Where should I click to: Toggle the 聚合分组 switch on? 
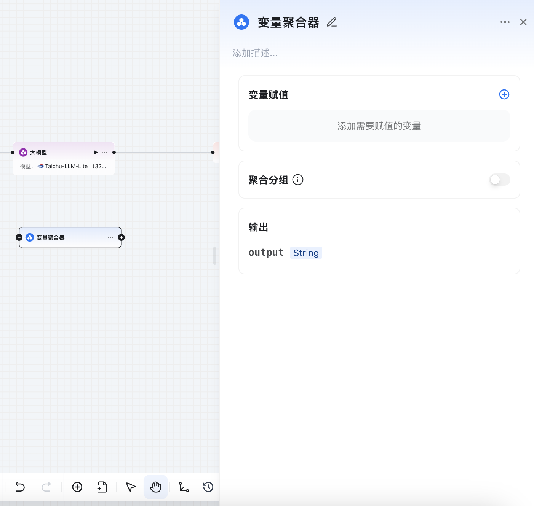[499, 180]
